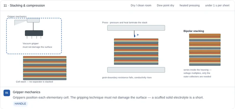Click the 01 step number badge
The height and width of the screenshot is (109, 235).
(x=7, y=93)
